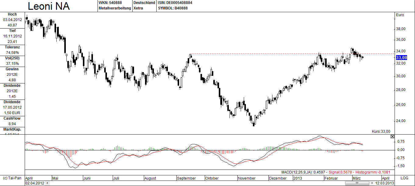Click the Vol(250) header
Screen dimensions: 415x186
12,58
